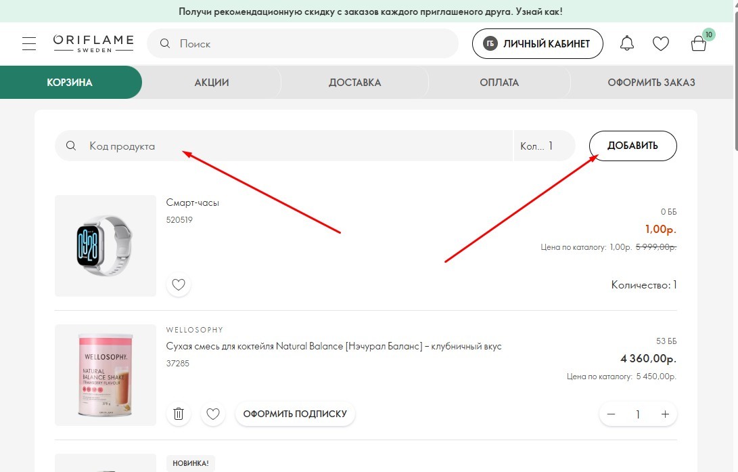Go to the ОПЛАТА step

pos(499,83)
